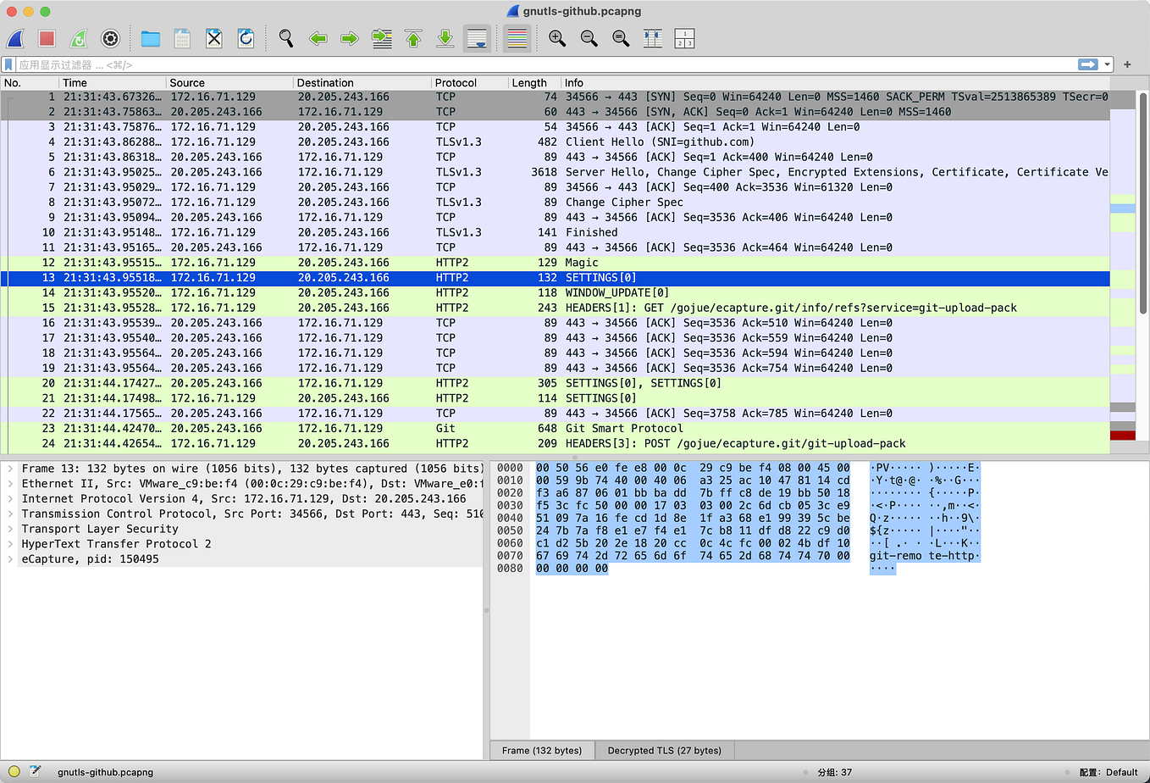The height and width of the screenshot is (783, 1150).
Task: Stop the running capture
Action: tap(47, 38)
